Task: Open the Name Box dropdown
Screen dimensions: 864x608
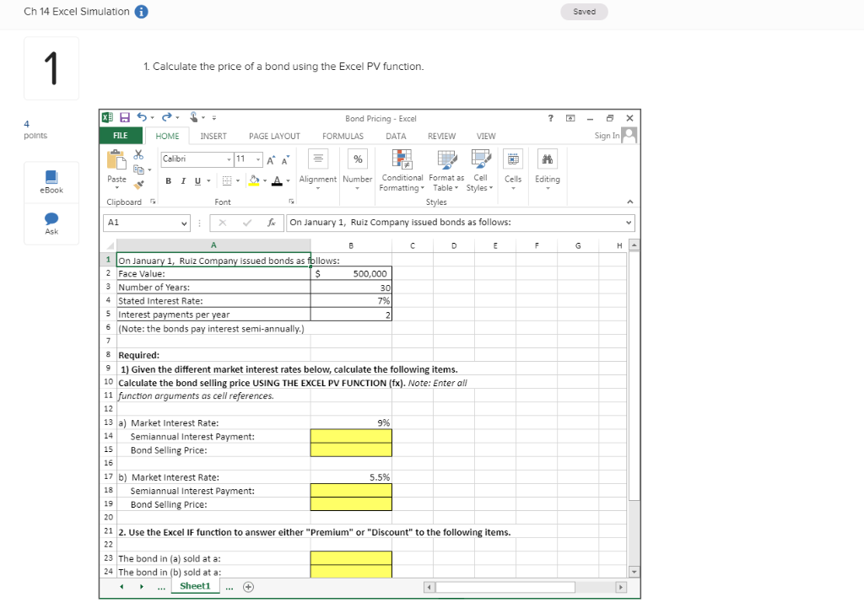Action: (x=184, y=222)
